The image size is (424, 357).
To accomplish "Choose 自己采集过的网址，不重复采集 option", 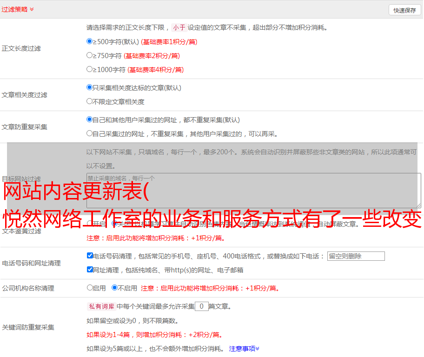I will point(89,133).
